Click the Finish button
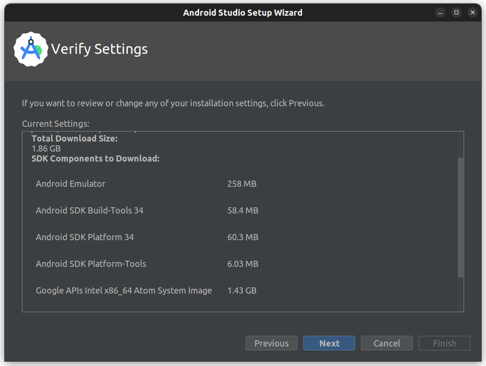 (445, 343)
